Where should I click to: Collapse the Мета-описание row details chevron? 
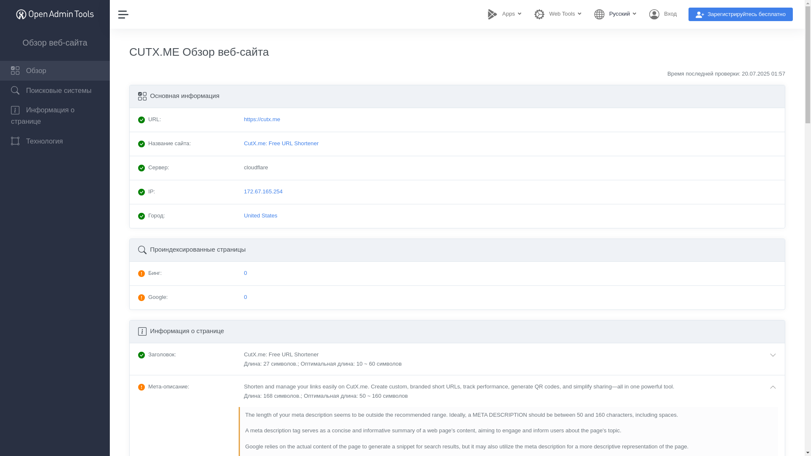click(x=773, y=387)
